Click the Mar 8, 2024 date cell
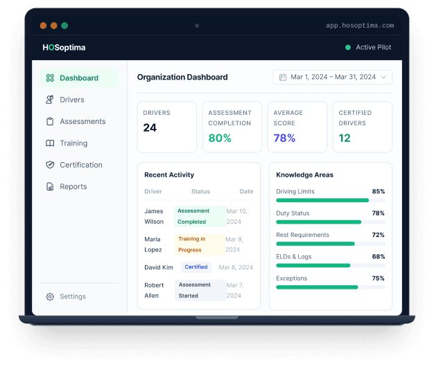The image size is (434, 367). click(236, 267)
